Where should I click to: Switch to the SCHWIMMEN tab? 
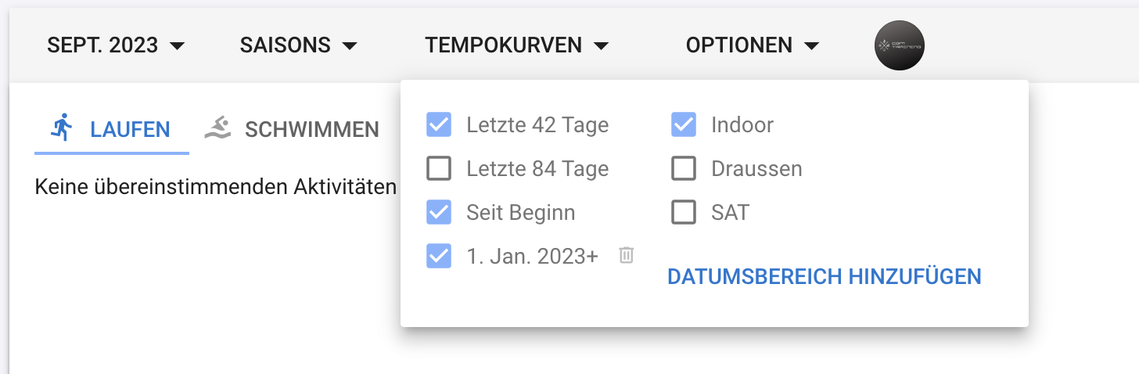pyautogui.click(x=292, y=128)
